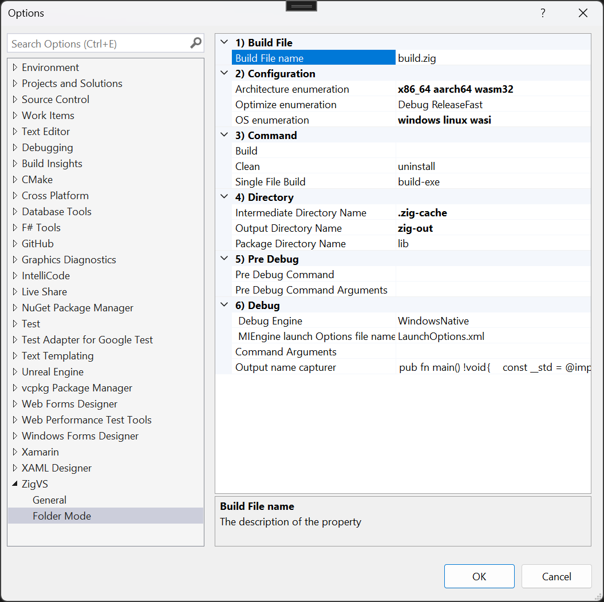
Task: Click the help question mark icon
Action: 543,13
